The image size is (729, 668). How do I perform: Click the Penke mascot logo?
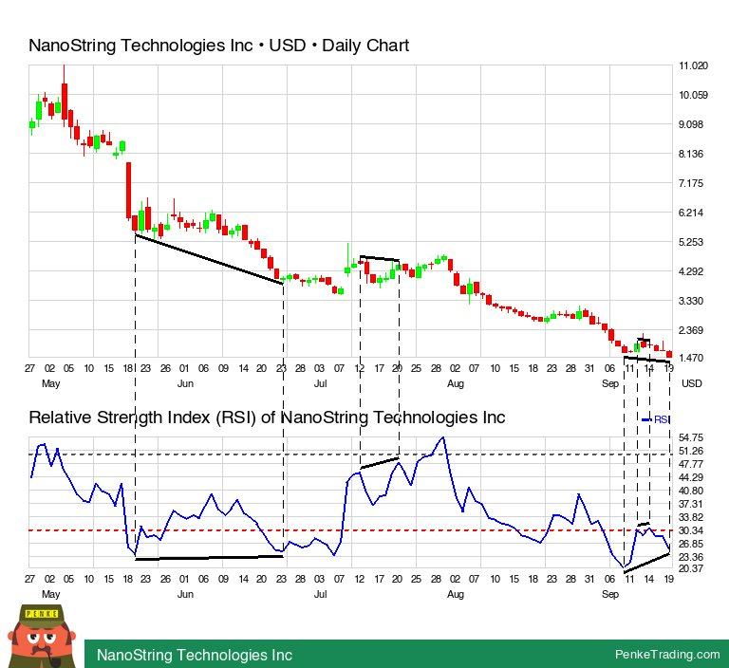(x=42, y=636)
